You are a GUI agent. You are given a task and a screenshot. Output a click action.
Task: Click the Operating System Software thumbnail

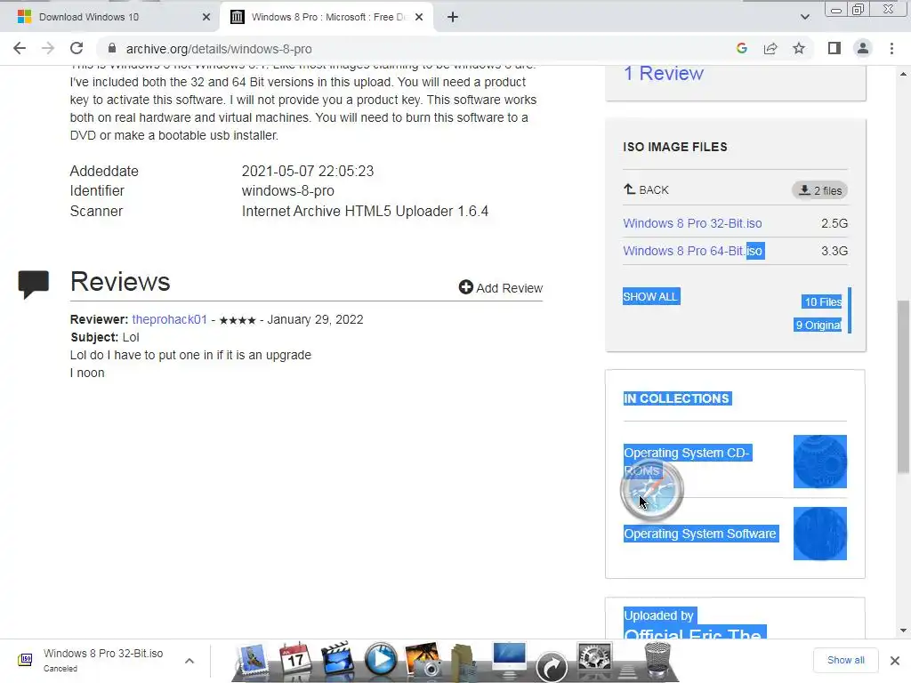[x=819, y=534]
